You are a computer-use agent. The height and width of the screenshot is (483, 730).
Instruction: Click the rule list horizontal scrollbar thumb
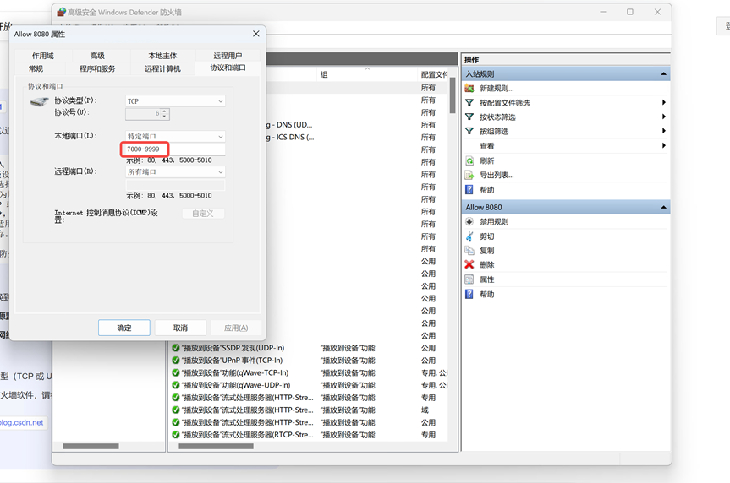pos(216,447)
